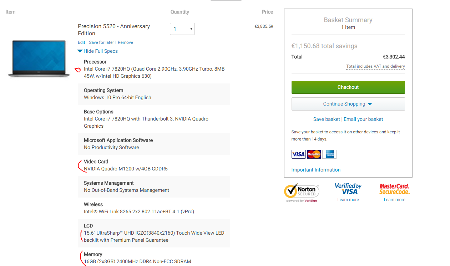
Task: Remove the Precision 5520 from basket
Action: pos(125,42)
